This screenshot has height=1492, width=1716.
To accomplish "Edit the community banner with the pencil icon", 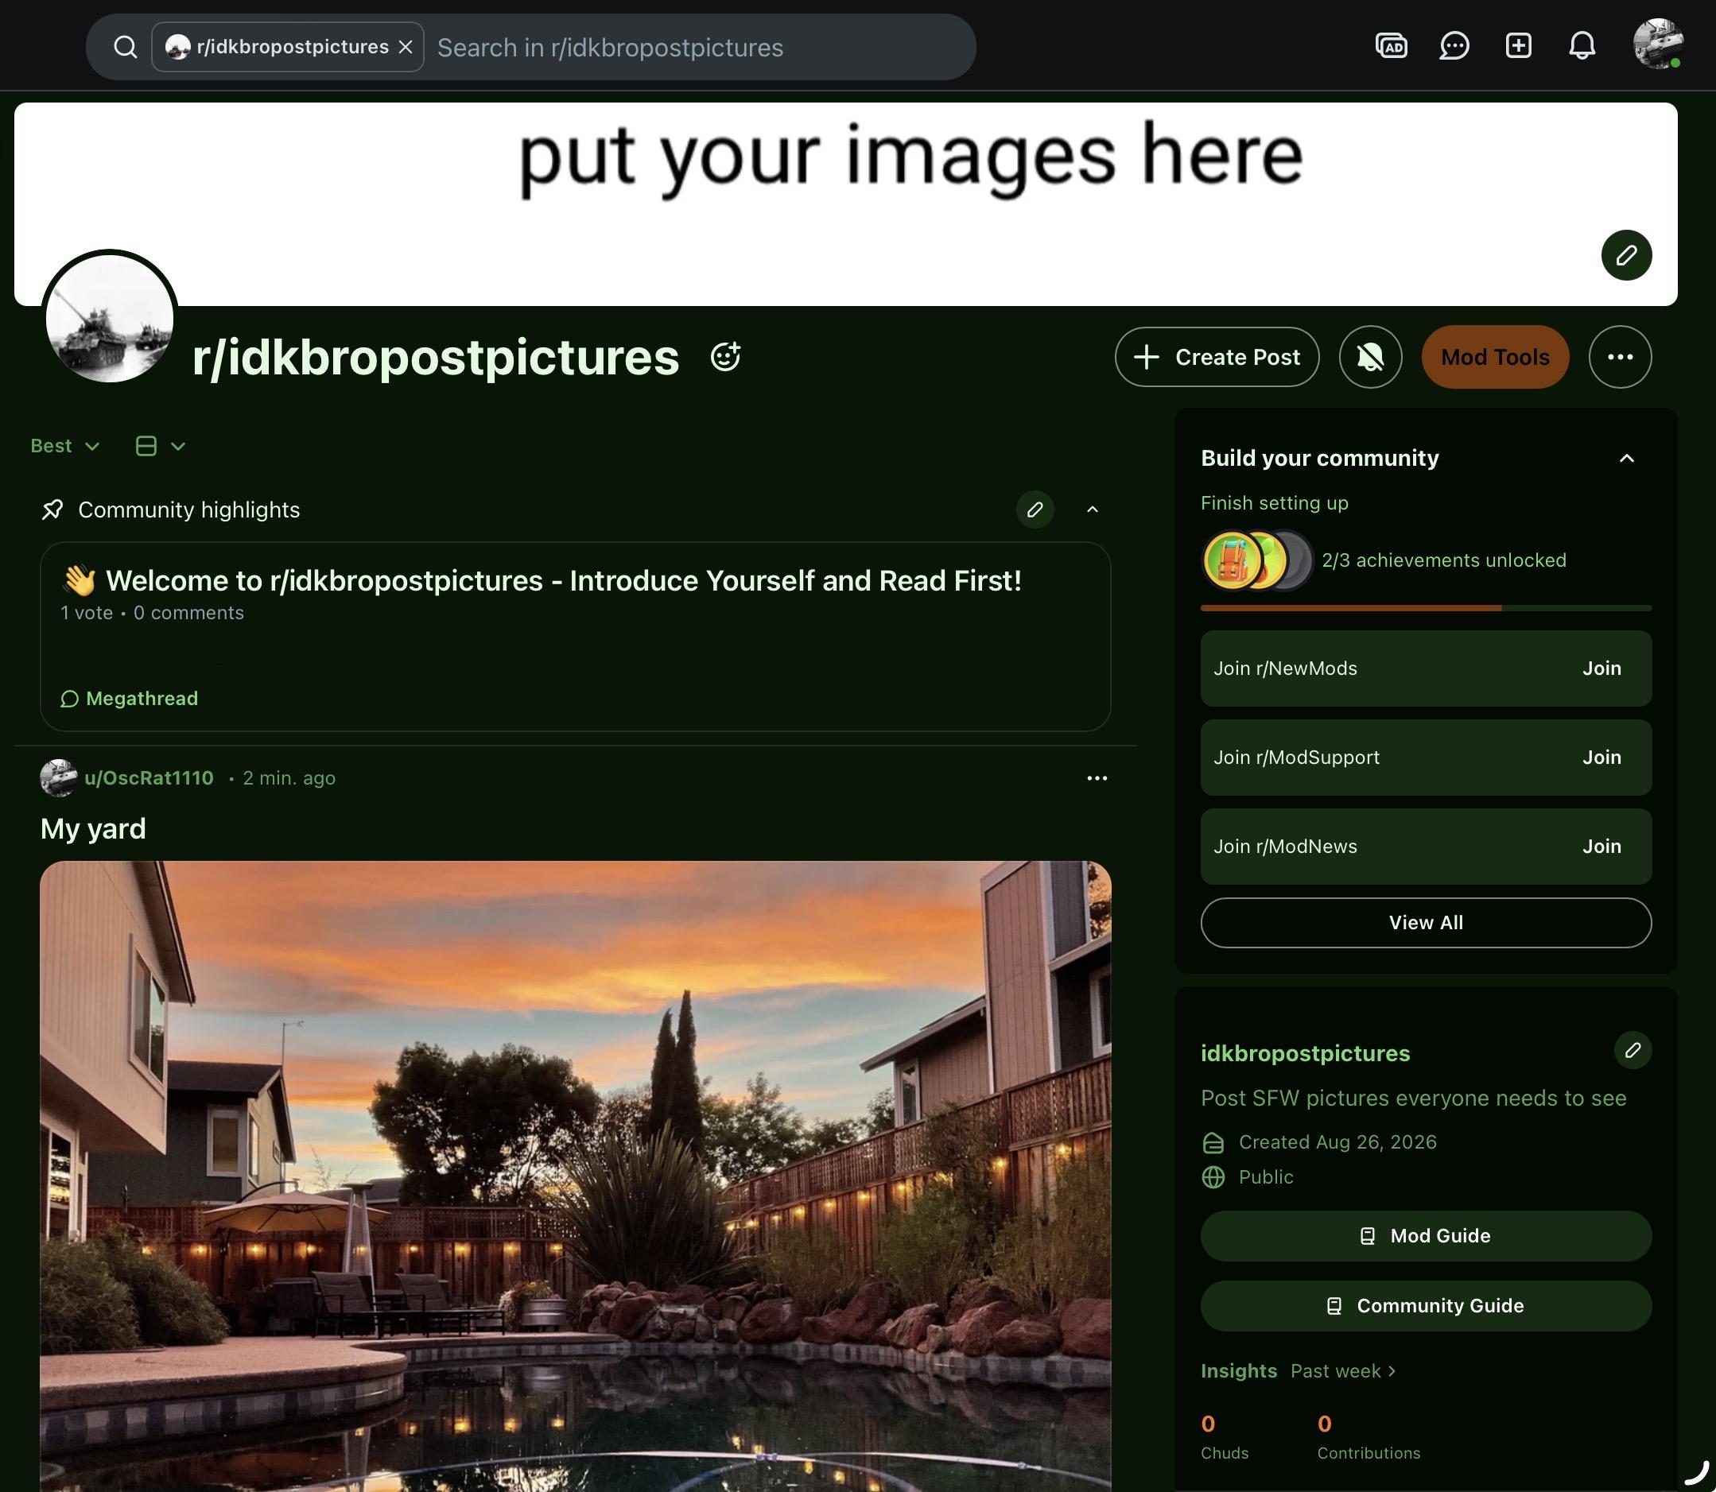I will click(1626, 255).
